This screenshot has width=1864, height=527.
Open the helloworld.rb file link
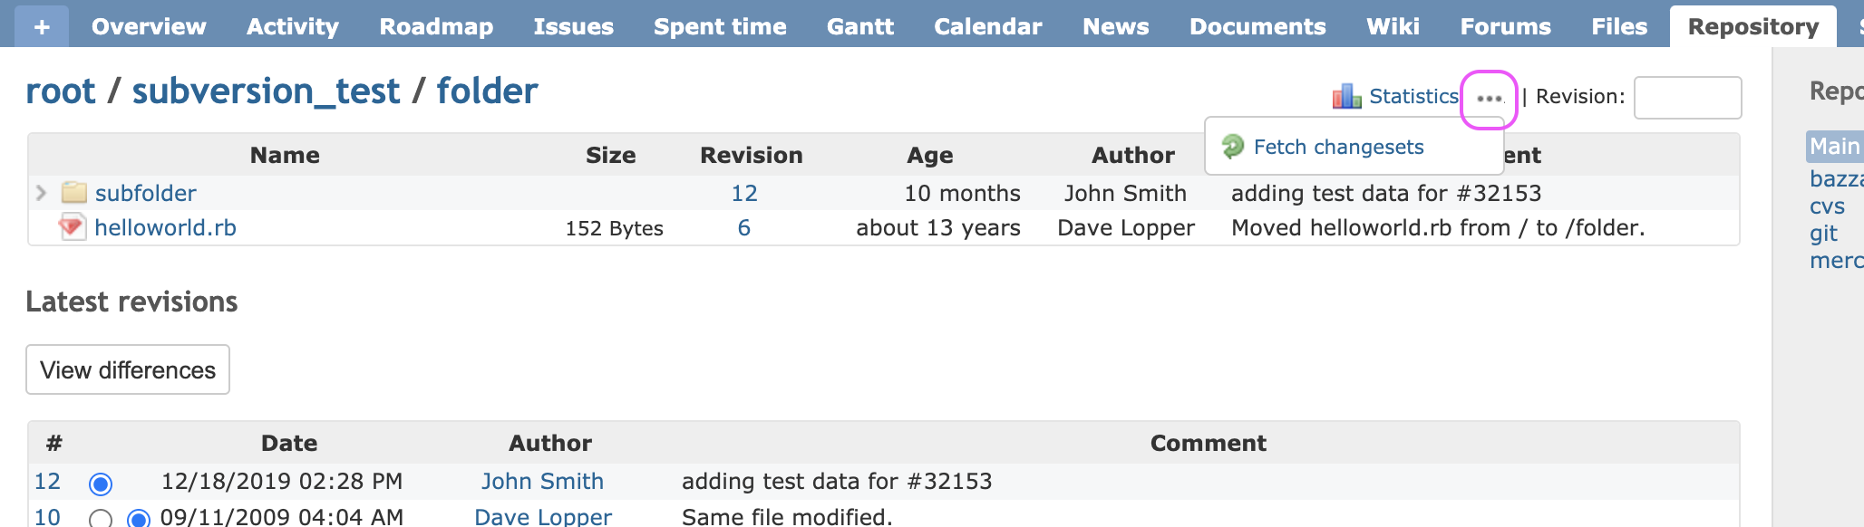(165, 227)
